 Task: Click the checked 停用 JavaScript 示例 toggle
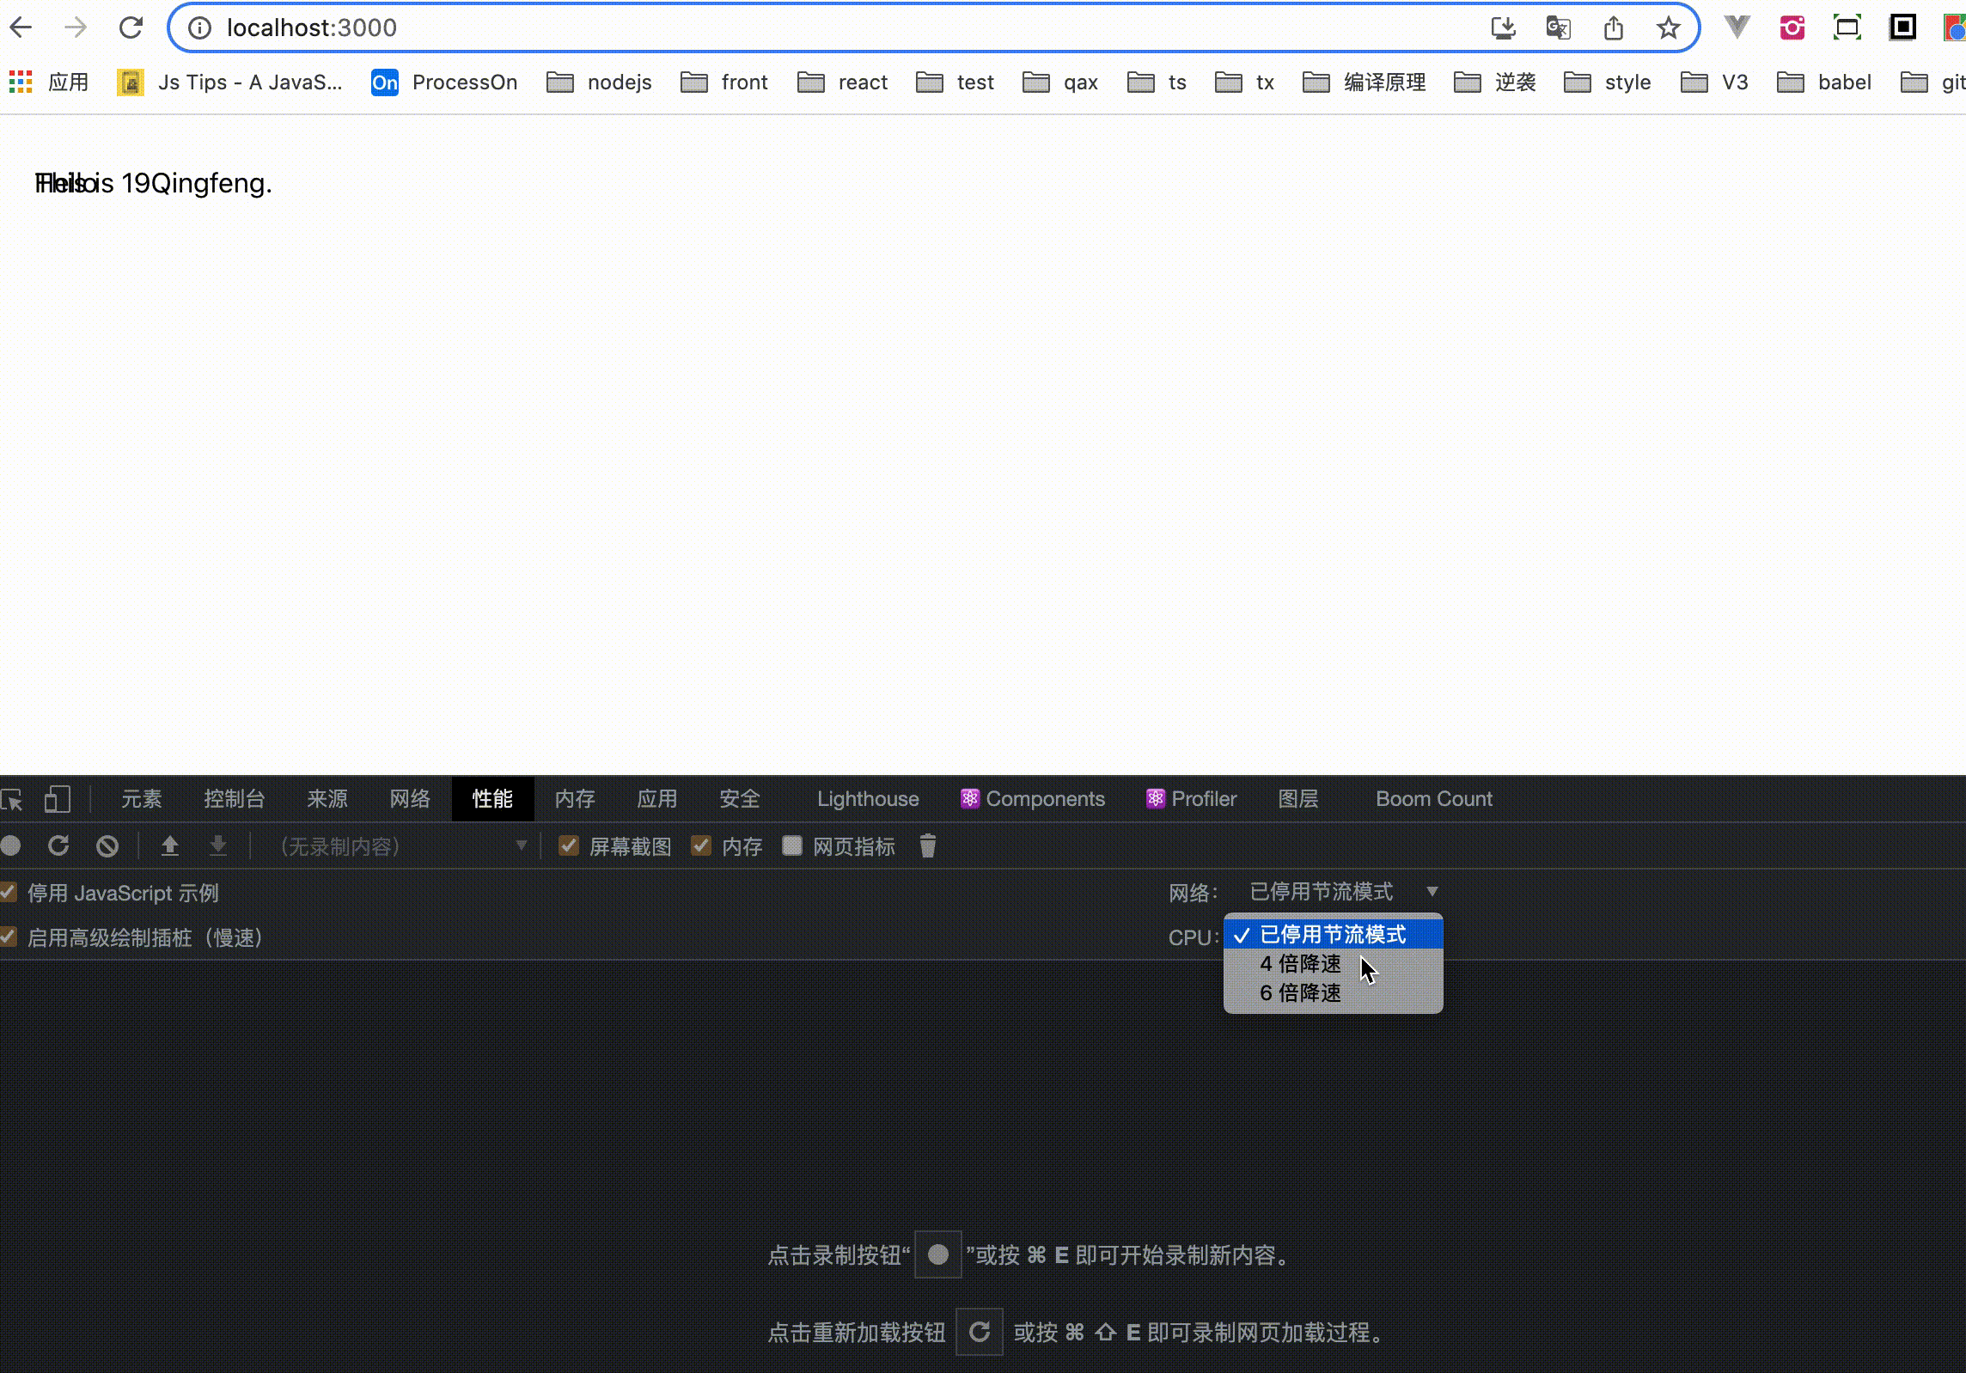click(x=9, y=894)
